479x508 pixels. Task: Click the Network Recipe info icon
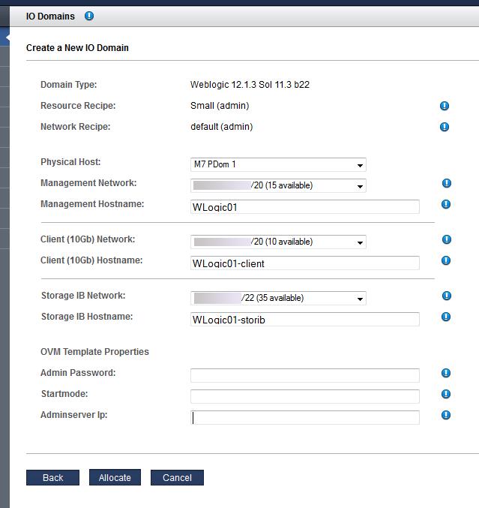pos(444,127)
